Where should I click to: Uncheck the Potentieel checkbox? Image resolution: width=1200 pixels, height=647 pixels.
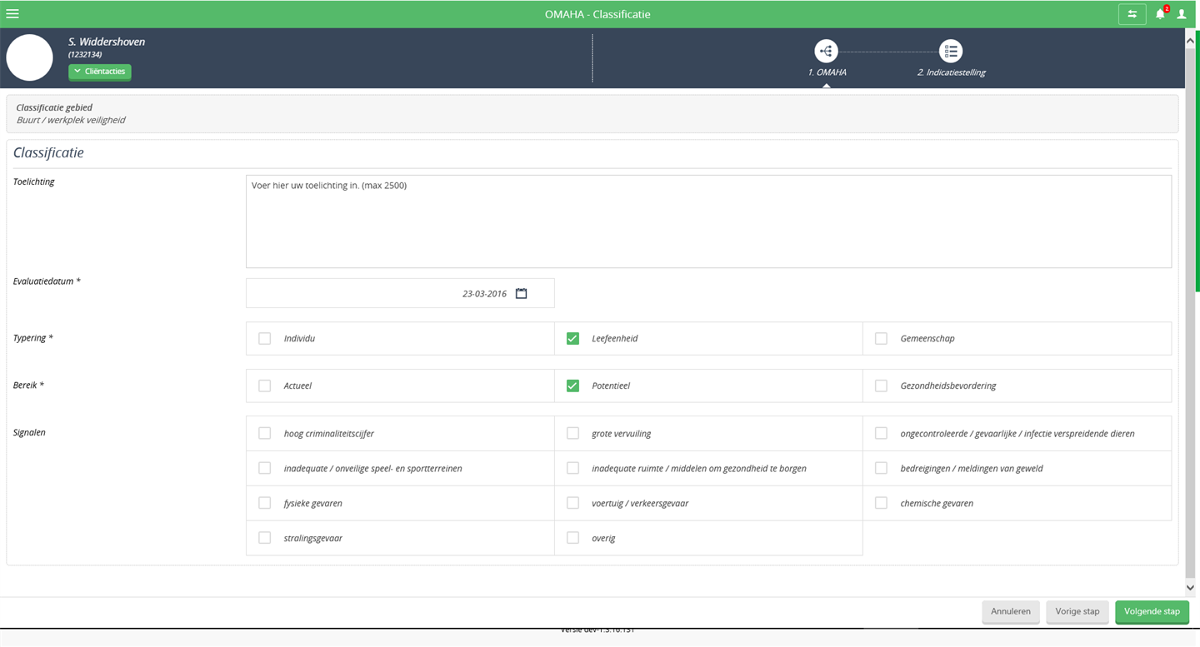[x=572, y=386]
